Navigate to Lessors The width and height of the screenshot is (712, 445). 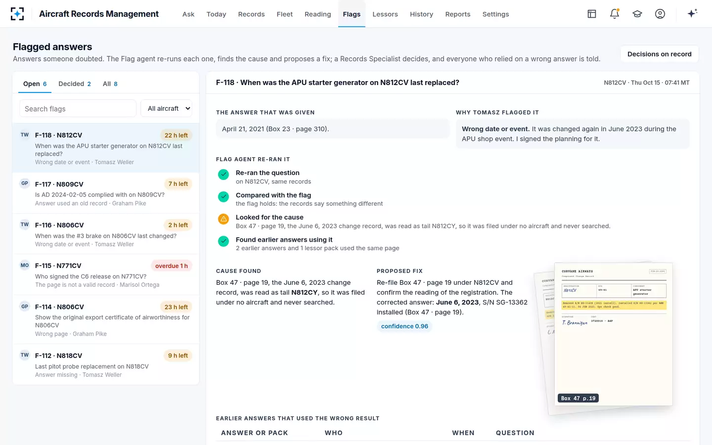click(385, 14)
